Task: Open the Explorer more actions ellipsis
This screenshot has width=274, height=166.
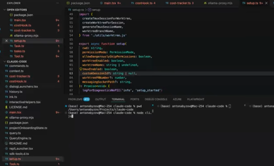Action: click(58, 3)
